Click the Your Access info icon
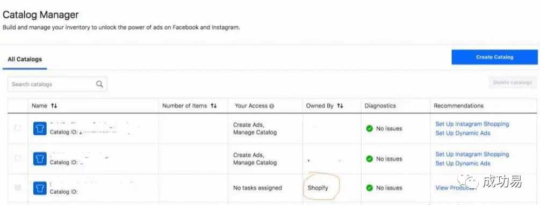 [x=272, y=106]
